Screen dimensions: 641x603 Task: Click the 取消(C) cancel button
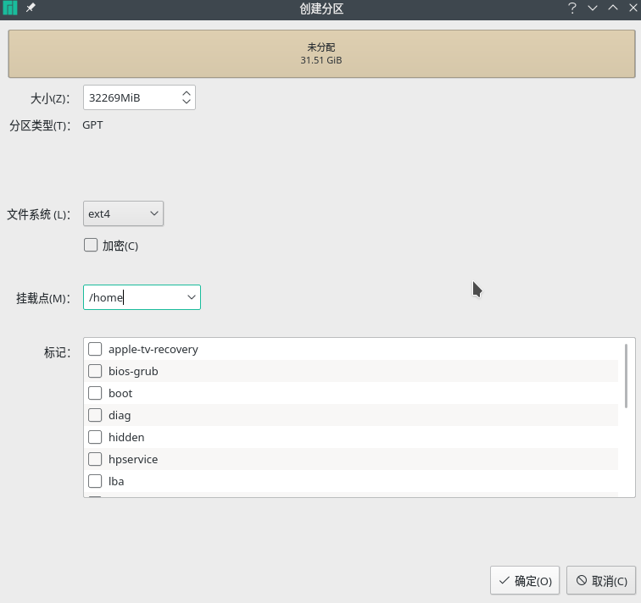pos(601,580)
